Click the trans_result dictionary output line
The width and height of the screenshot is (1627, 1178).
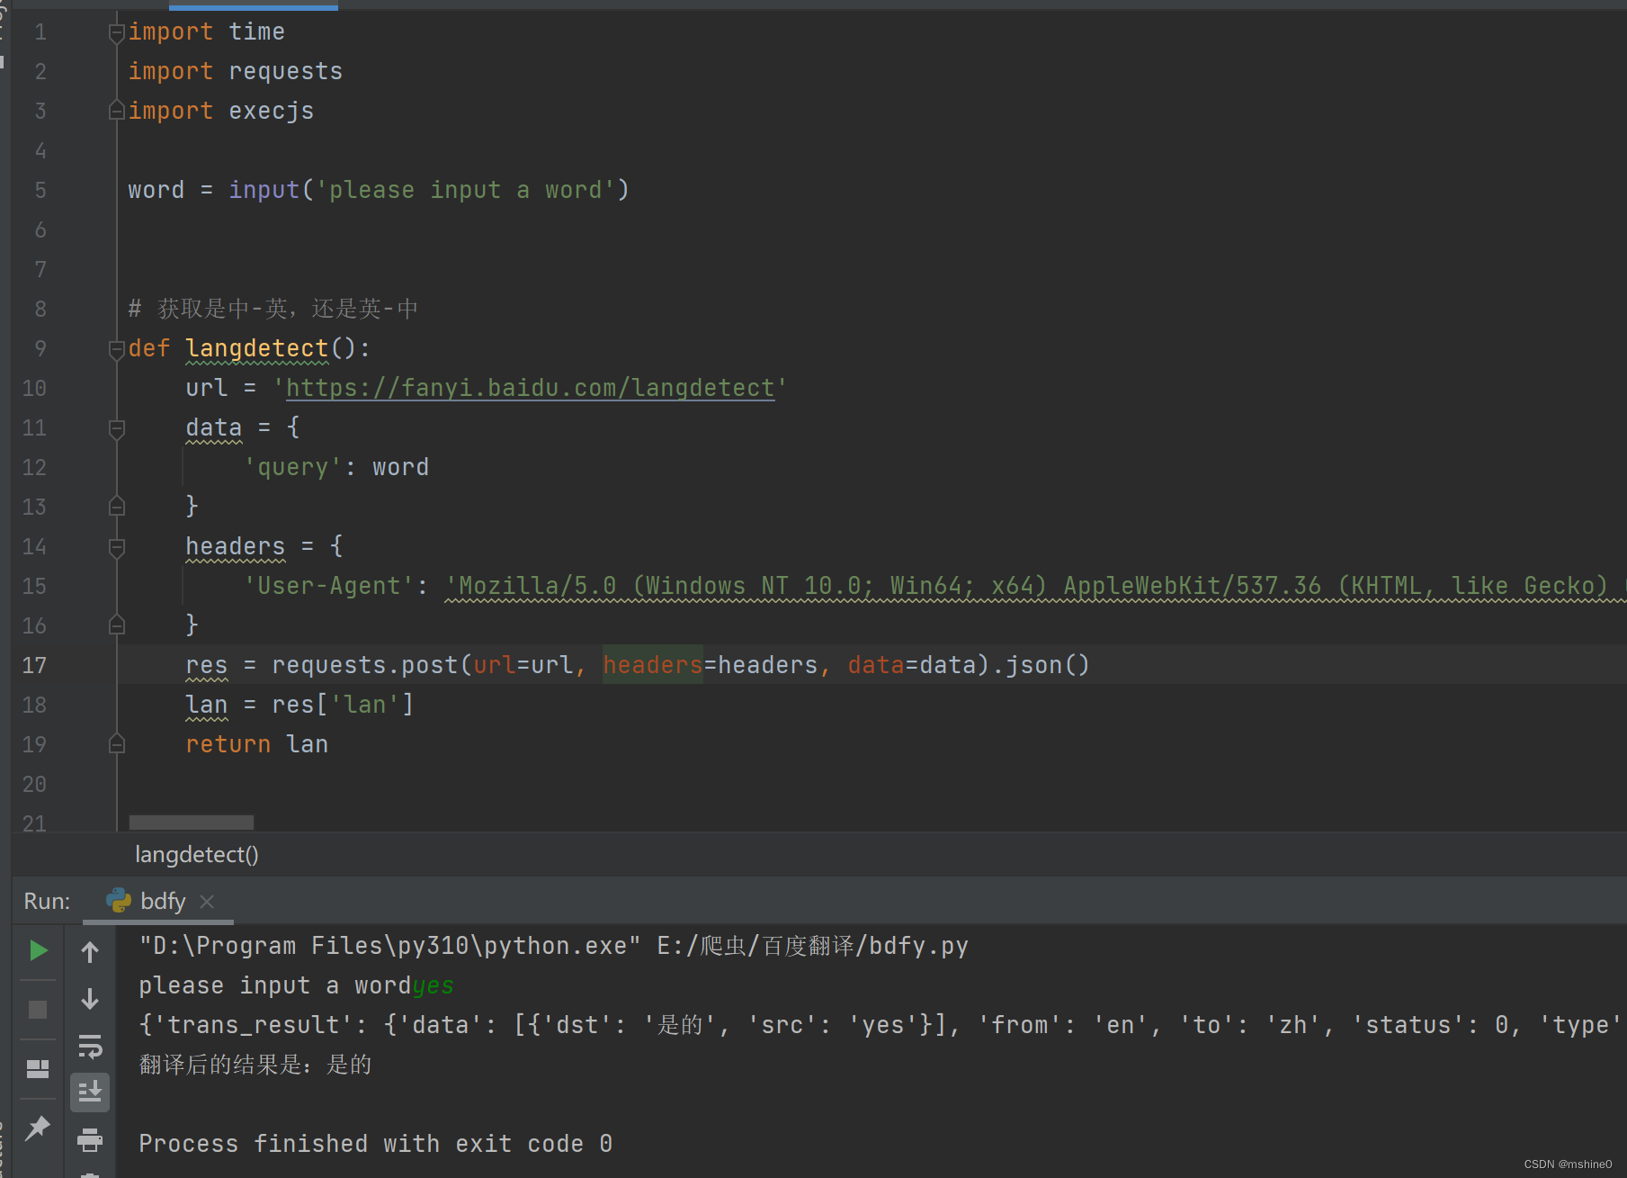coord(880,1025)
